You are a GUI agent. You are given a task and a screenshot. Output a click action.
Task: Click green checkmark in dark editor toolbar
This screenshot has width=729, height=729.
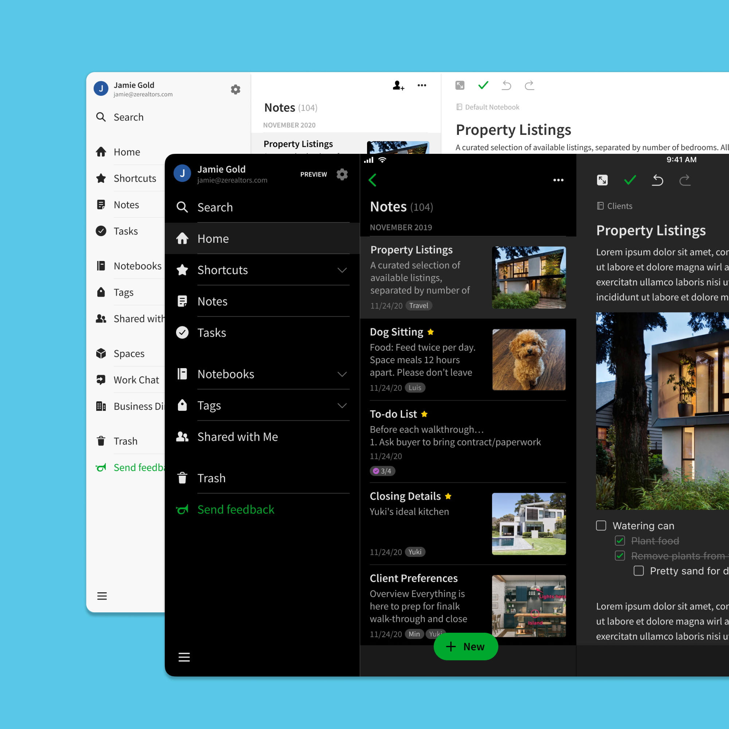[630, 180]
